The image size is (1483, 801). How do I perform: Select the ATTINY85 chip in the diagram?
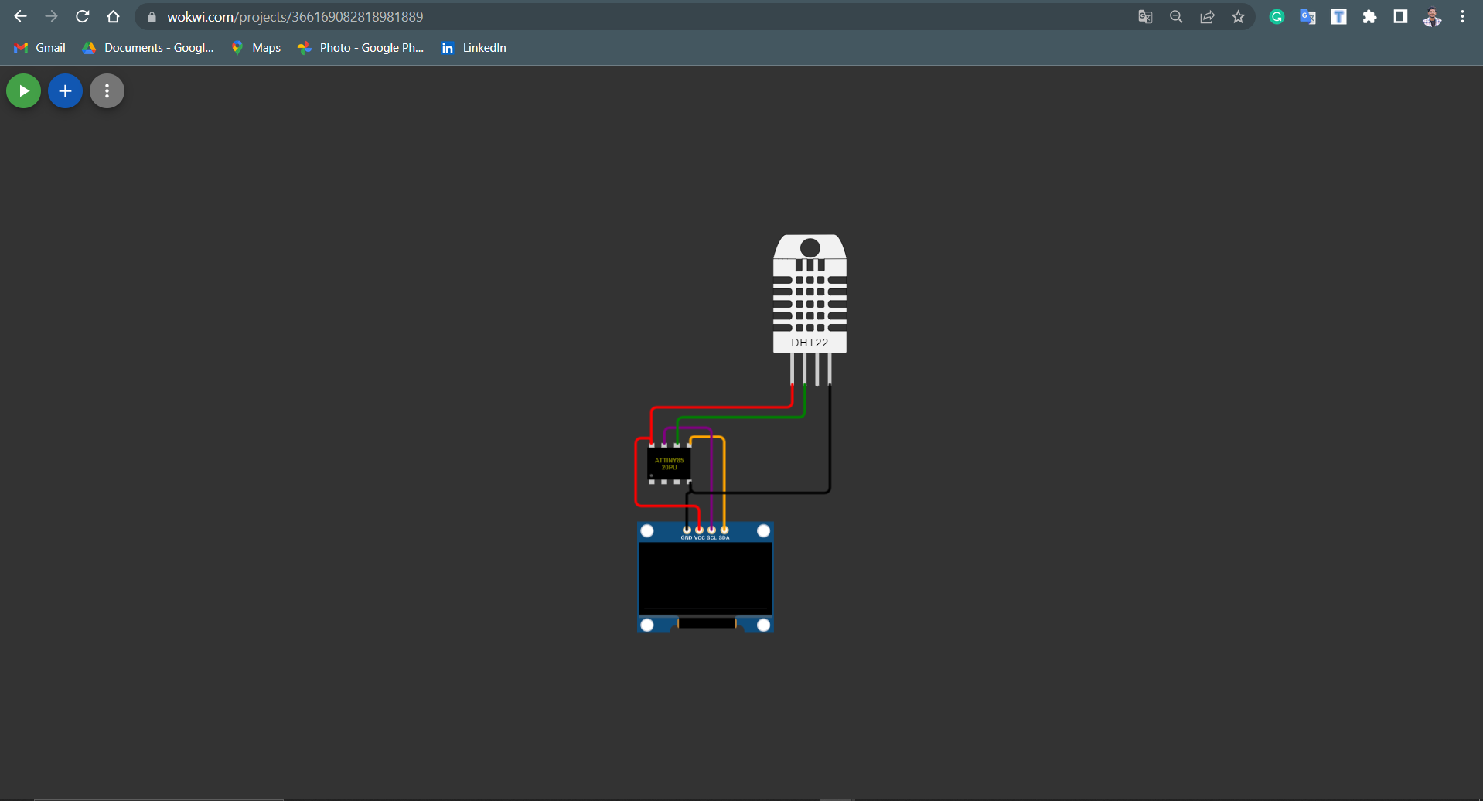click(x=669, y=464)
